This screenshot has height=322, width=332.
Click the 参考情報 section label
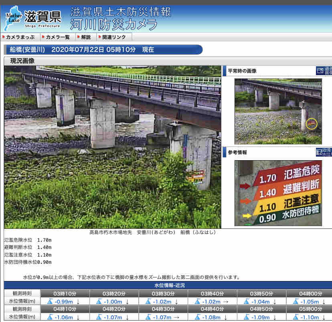237,153
